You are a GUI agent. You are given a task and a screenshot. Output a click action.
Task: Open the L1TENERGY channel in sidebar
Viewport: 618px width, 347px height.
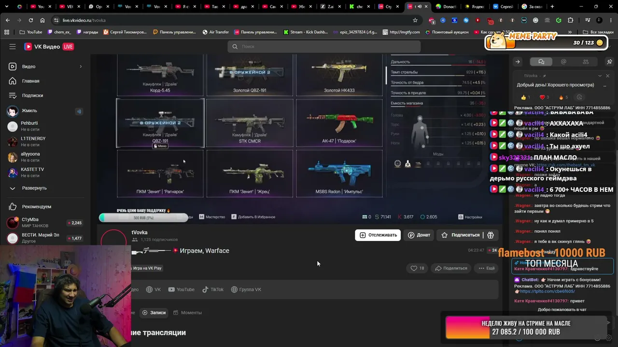click(46, 142)
